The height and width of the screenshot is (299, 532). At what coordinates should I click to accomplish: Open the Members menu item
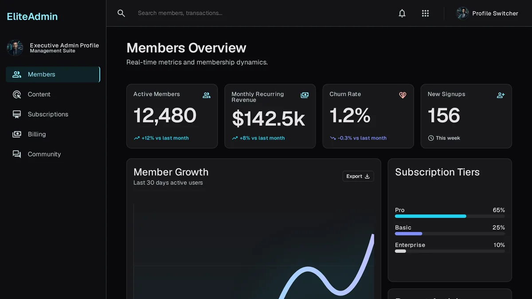[53, 74]
